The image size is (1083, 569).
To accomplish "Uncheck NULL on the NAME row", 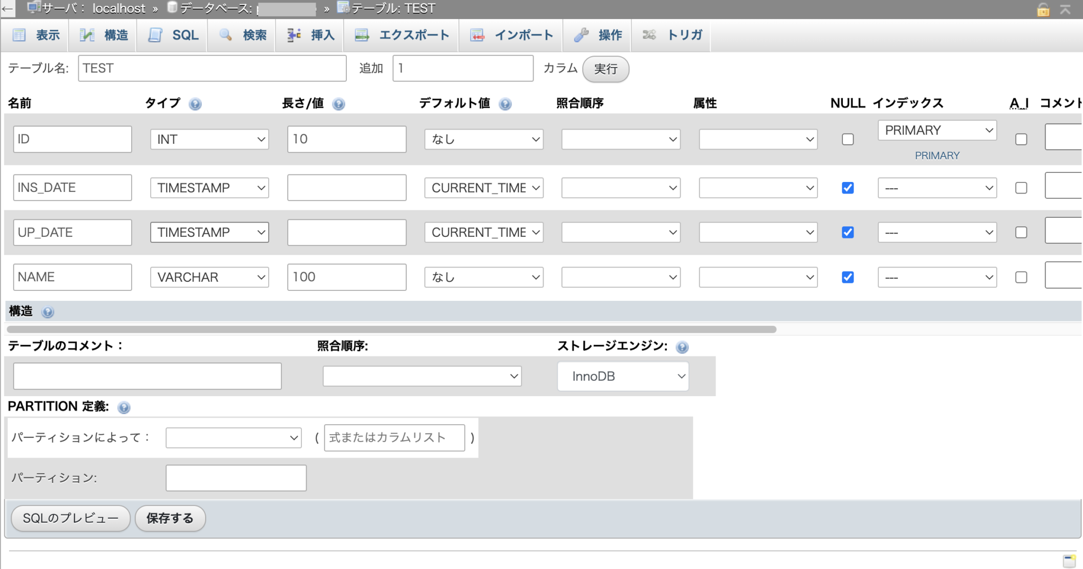I will click(x=848, y=277).
